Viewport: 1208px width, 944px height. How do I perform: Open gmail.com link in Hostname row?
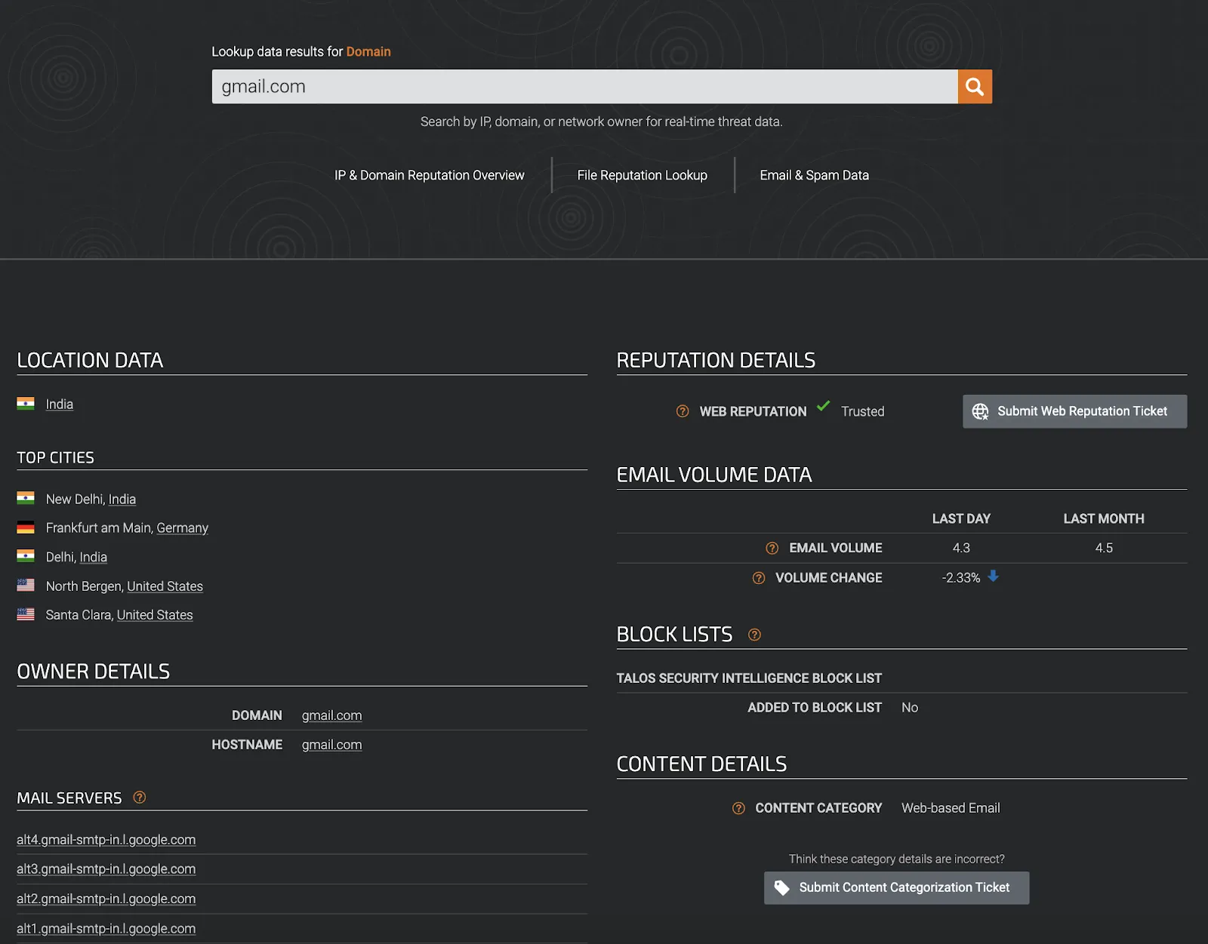pos(331,745)
